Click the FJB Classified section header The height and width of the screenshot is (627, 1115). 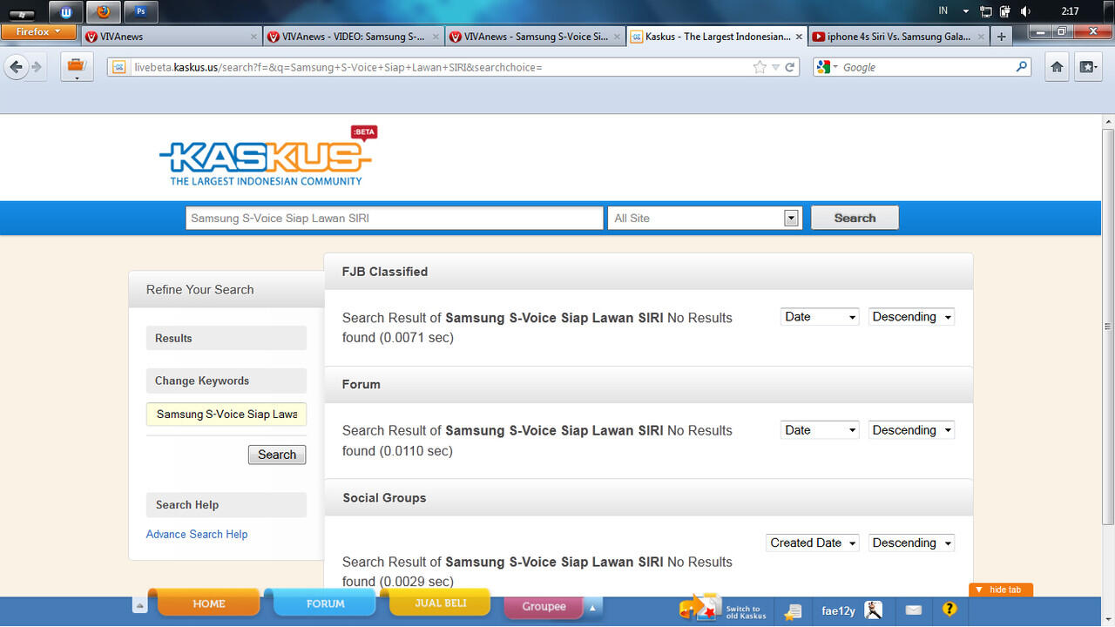click(x=648, y=272)
